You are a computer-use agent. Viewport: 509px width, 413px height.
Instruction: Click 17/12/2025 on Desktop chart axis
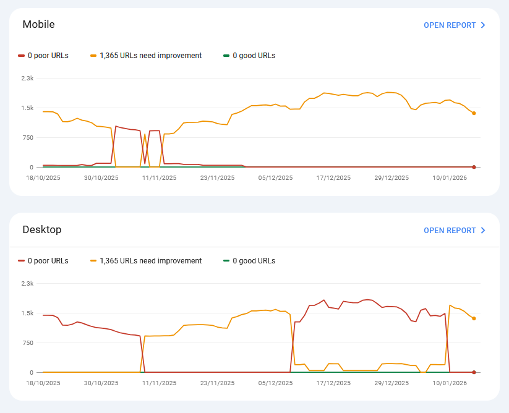334,383
